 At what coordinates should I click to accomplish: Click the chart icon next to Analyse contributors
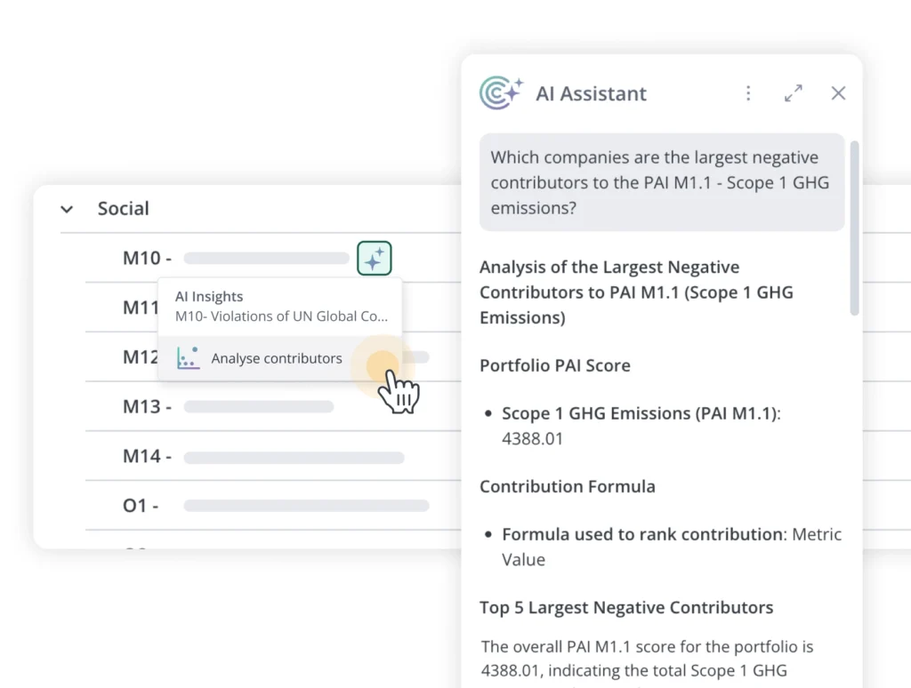[x=188, y=358]
